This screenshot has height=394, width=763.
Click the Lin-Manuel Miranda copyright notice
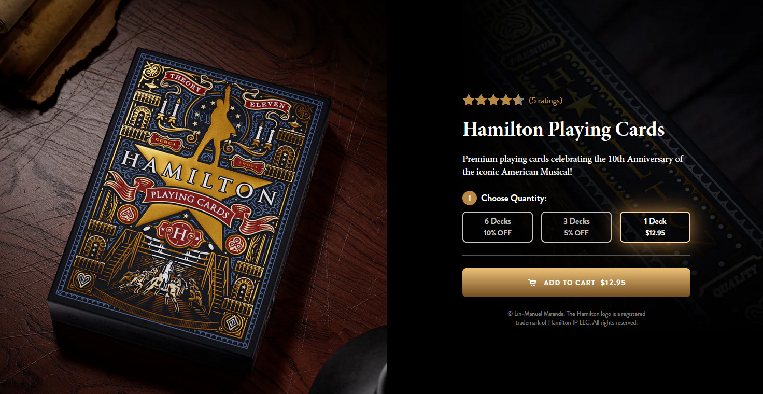[576, 318]
